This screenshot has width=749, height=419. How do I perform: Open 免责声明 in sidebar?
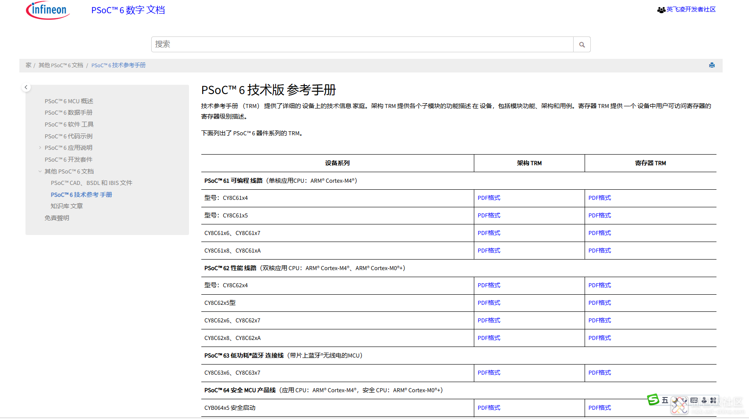(57, 218)
